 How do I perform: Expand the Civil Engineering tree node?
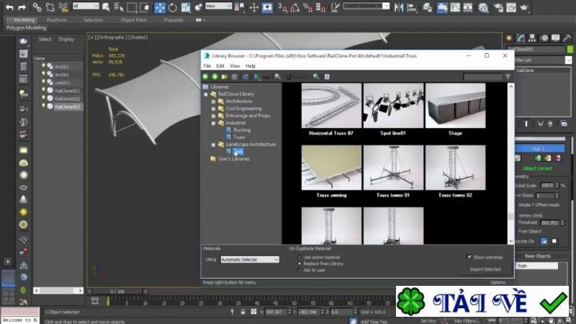click(213, 109)
